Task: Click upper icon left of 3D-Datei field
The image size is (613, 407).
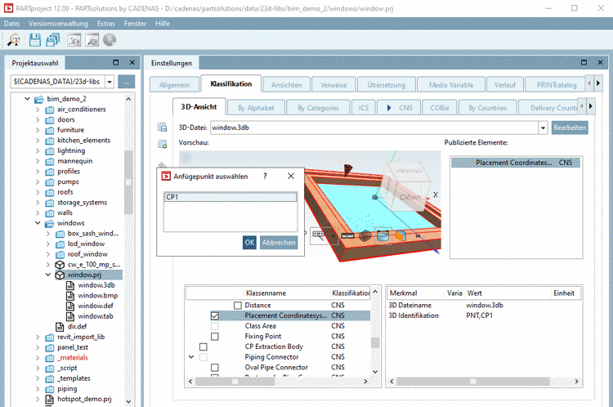Action: tap(163, 127)
